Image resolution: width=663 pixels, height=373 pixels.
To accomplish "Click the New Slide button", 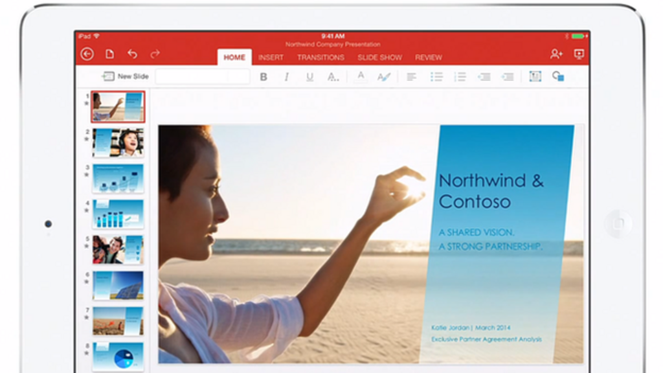I will [125, 76].
